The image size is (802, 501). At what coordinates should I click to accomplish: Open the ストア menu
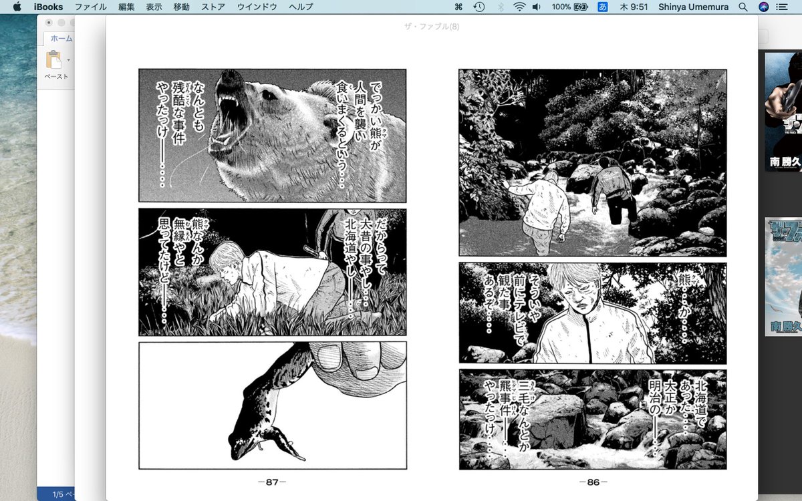[213, 7]
